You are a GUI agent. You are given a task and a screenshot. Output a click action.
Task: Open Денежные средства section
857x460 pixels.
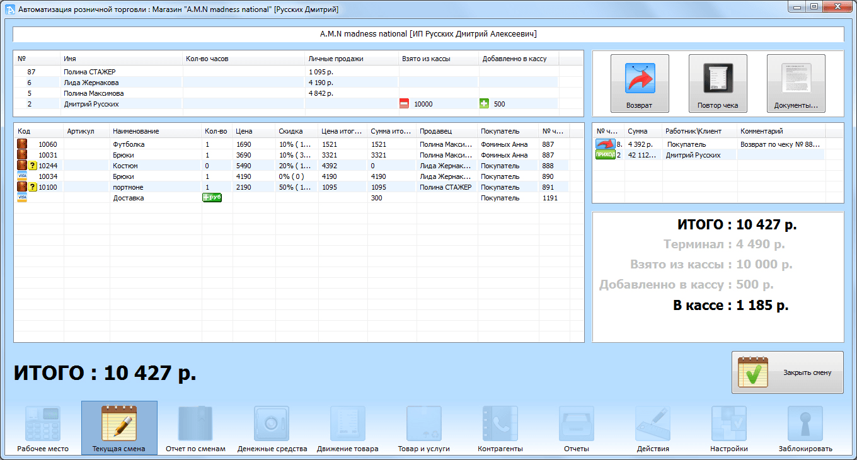tap(272, 429)
